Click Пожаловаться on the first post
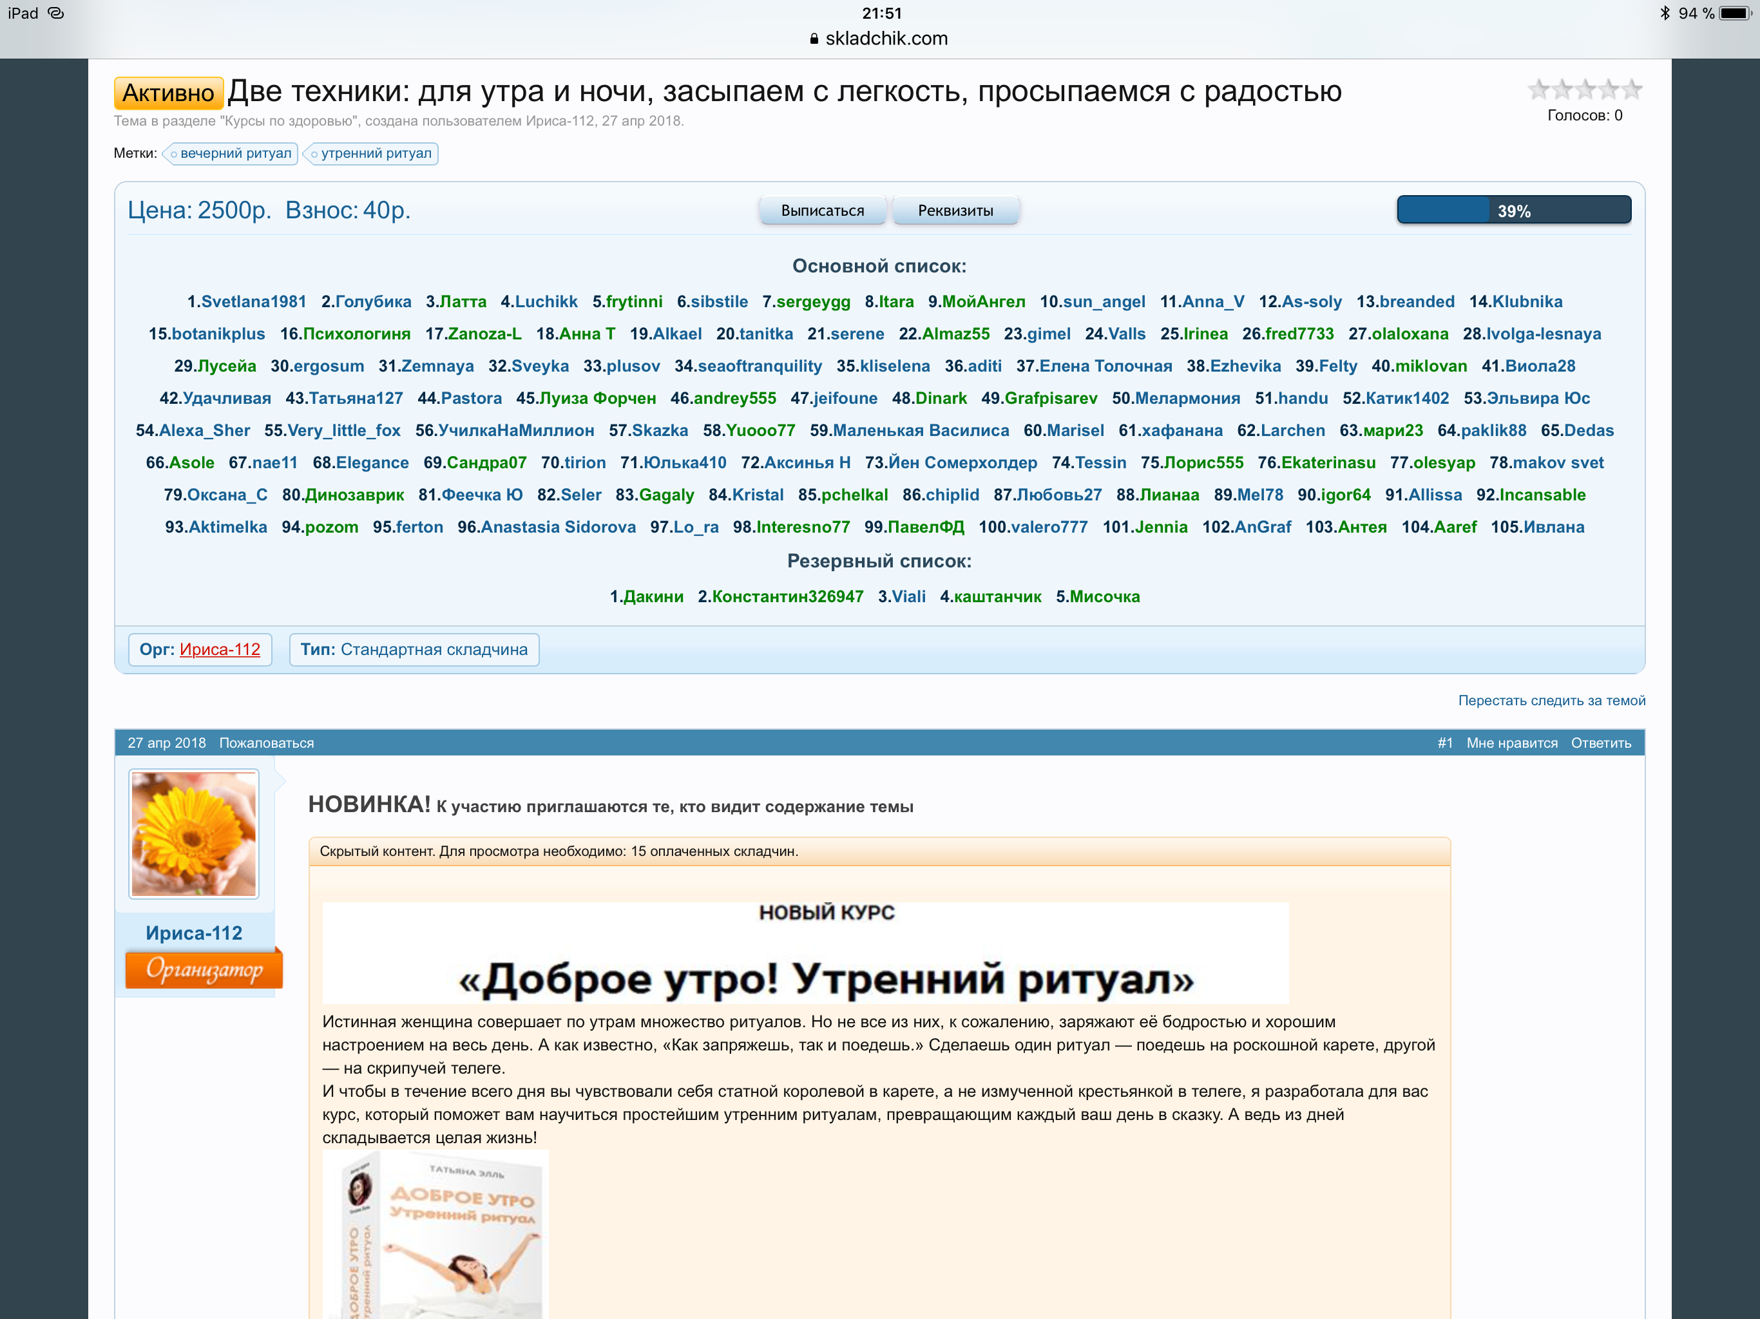The height and width of the screenshot is (1319, 1760). (x=267, y=742)
